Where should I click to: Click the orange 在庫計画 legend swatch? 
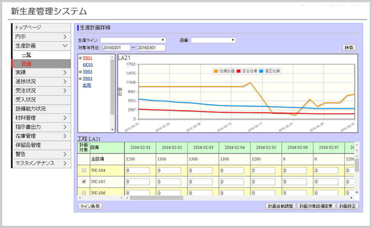(216, 70)
